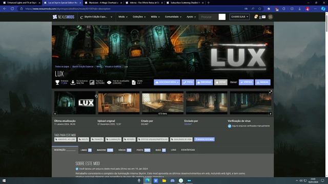Viewport: 328px width, 184px height.
Task: Click the version document icon
Action: pos(134,82)
